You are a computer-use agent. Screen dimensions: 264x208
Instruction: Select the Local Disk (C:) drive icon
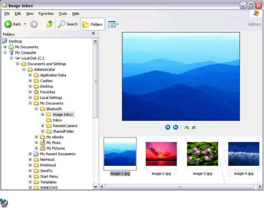18,58
